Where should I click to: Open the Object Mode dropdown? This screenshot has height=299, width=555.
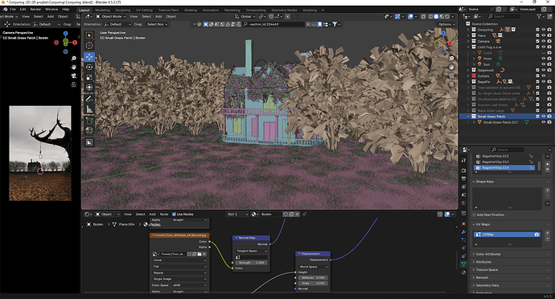111,16
